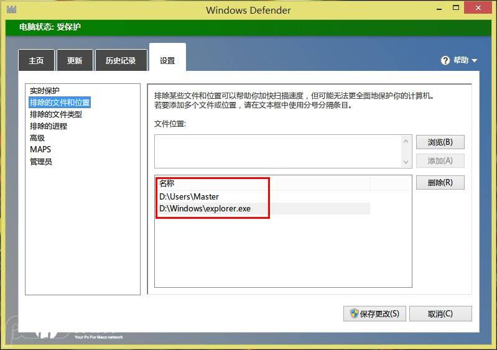Open 管理员 settings

41,162
